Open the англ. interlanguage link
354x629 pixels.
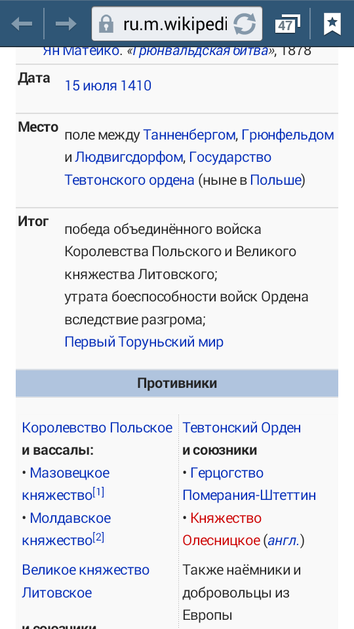pos(283,541)
